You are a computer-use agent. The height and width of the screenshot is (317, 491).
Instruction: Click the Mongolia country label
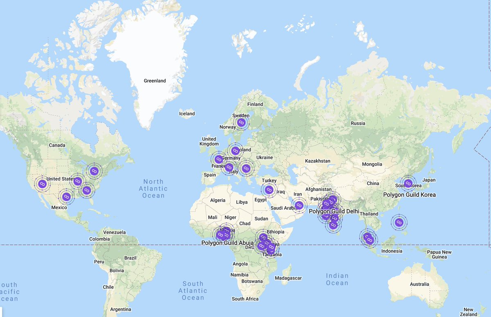click(372, 164)
